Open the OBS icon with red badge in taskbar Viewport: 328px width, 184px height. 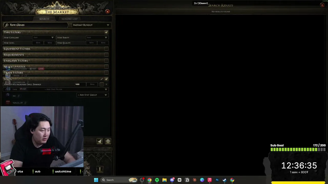(142, 180)
